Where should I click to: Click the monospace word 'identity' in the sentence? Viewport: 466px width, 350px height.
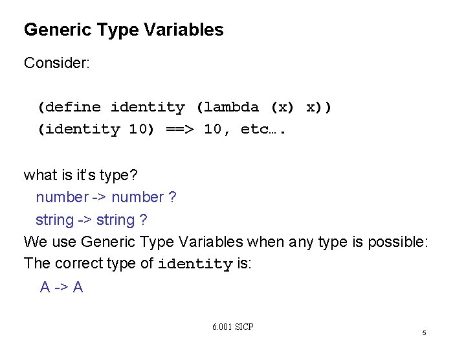(x=195, y=264)
